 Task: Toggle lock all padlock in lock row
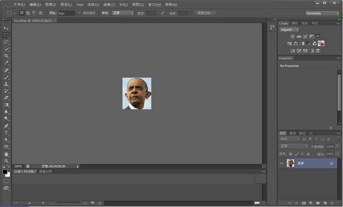tap(308, 154)
